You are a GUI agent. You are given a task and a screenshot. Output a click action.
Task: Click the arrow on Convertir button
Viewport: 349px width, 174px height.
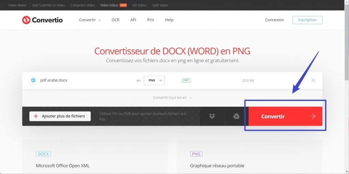tap(313, 116)
